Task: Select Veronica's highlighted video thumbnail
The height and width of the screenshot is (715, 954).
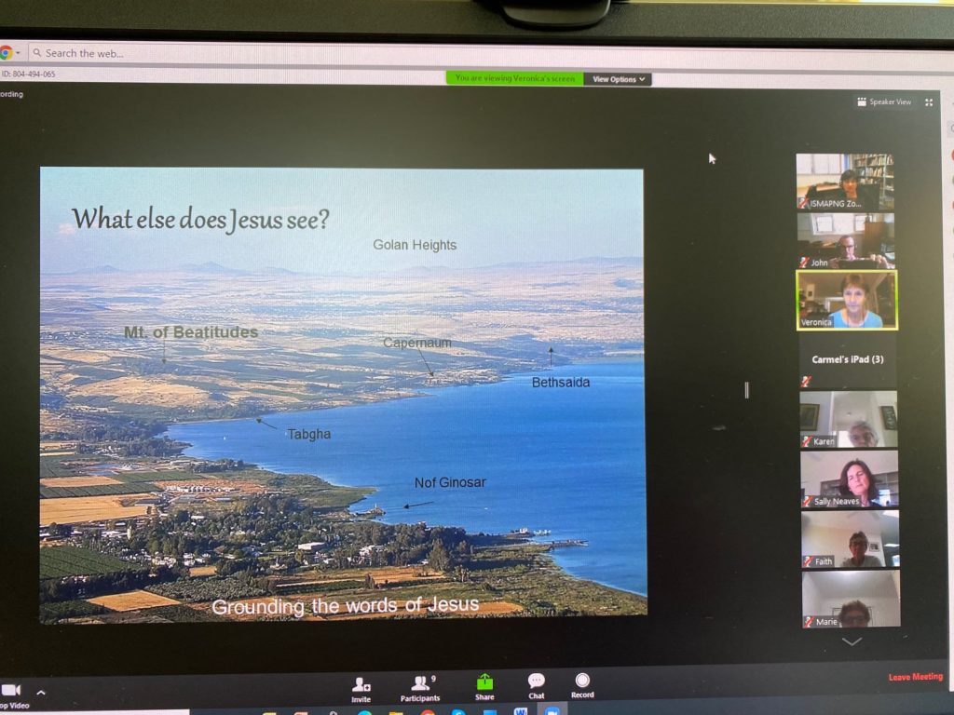Action: pyautogui.click(x=847, y=301)
